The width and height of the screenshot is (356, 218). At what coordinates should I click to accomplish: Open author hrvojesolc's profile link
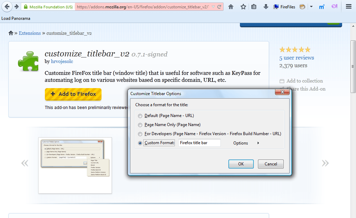pos(62,61)
